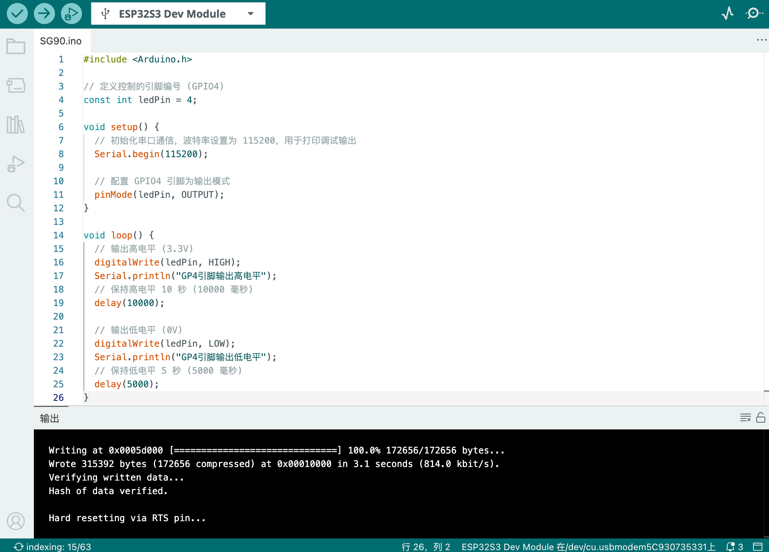769x552 pixels.
Task: Open the Library Manager sidebar
Action: [x=16, y=125]
